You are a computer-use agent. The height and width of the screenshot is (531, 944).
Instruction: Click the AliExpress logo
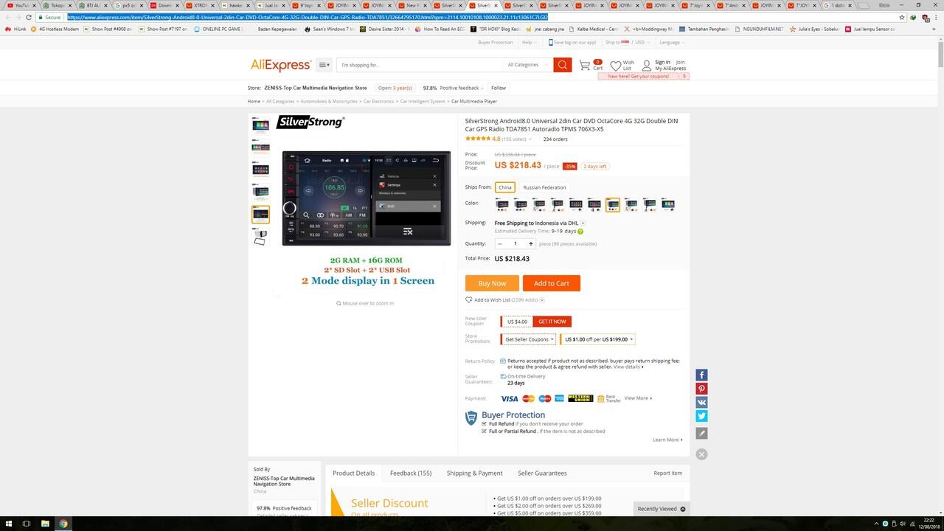point(281,65)
